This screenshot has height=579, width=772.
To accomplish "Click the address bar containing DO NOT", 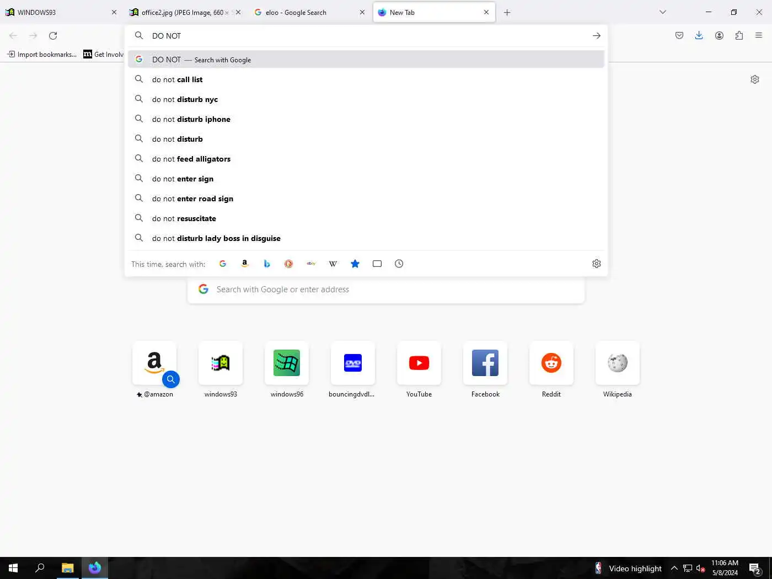I will click(x=367, y=36).
